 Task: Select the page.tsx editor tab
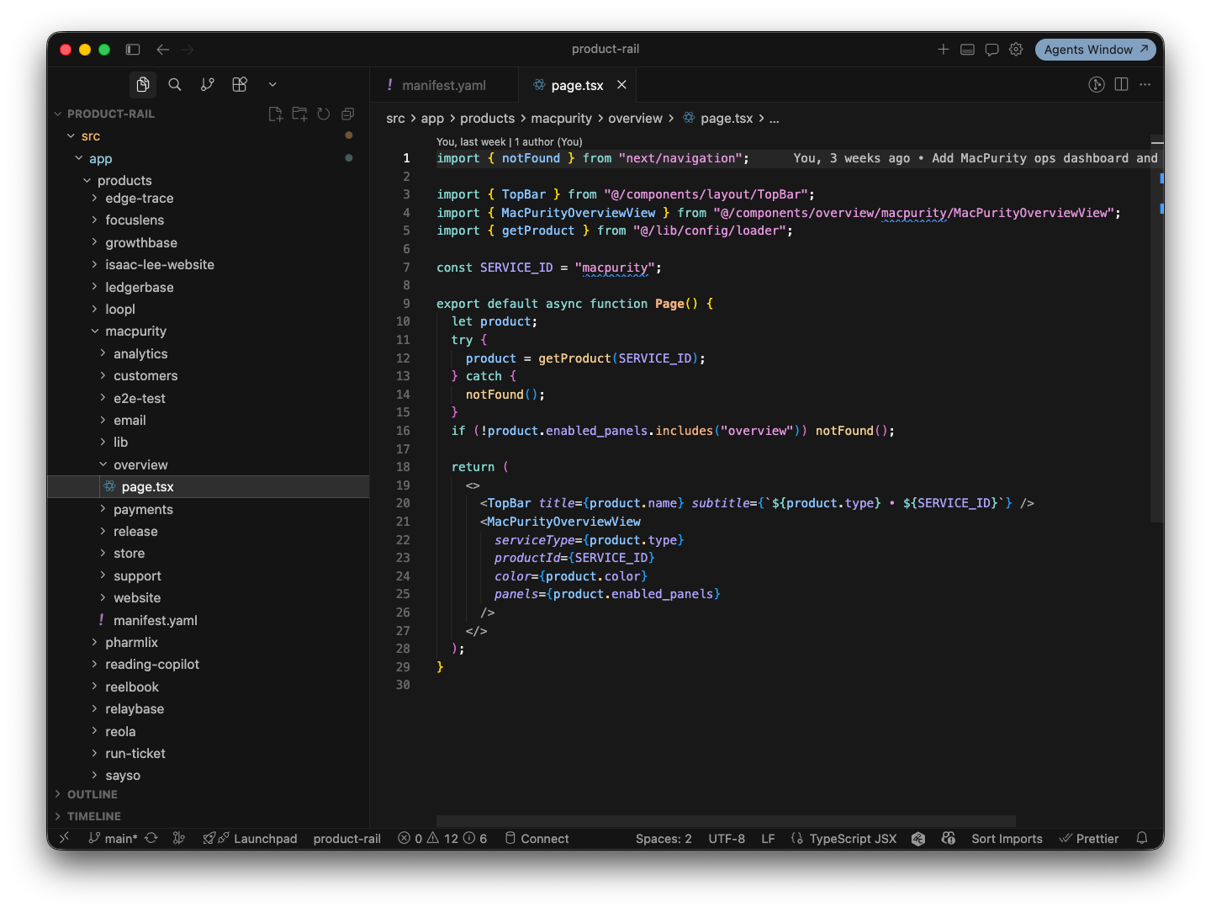577,85
